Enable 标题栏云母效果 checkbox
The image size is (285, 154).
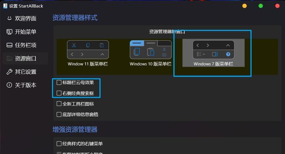point(59,83)
